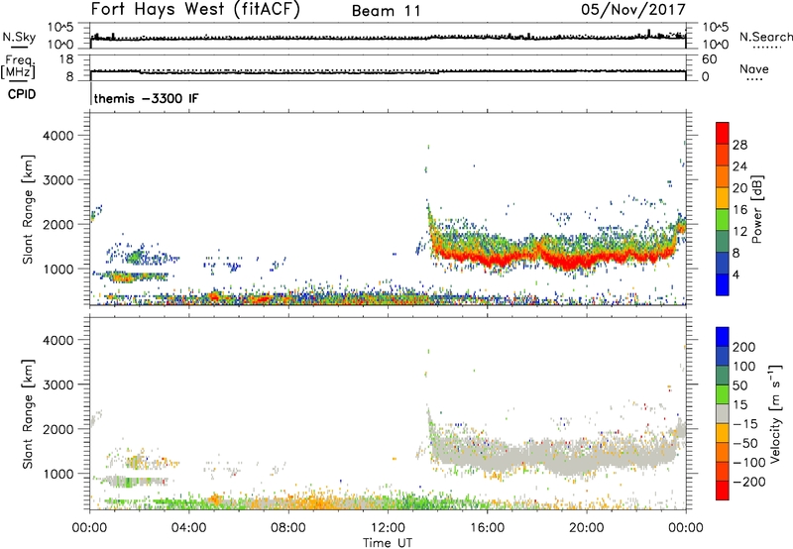The width and height of the screenshot is (793, 549).
Task: Click the themis -3300 IF text
Action: [x=146, y=98]
